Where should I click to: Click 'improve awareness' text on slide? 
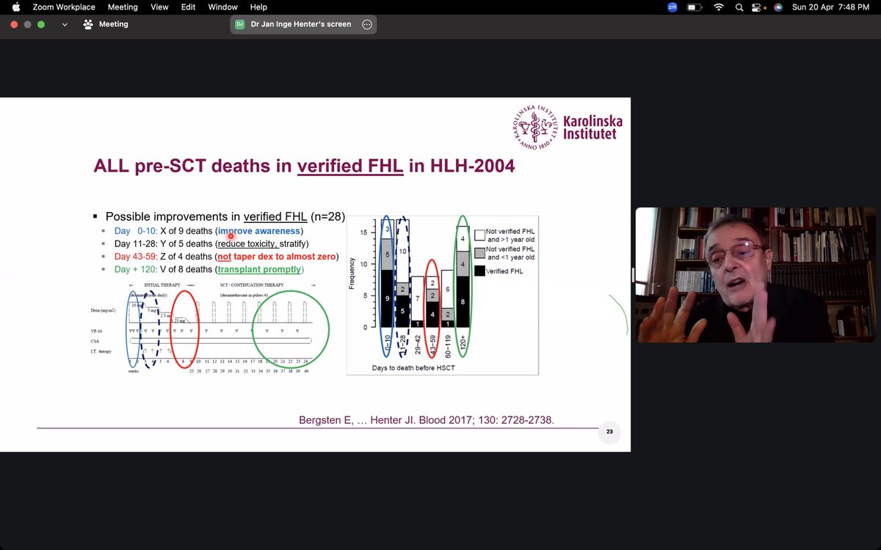pyautogui.click(x=259, y=231)
